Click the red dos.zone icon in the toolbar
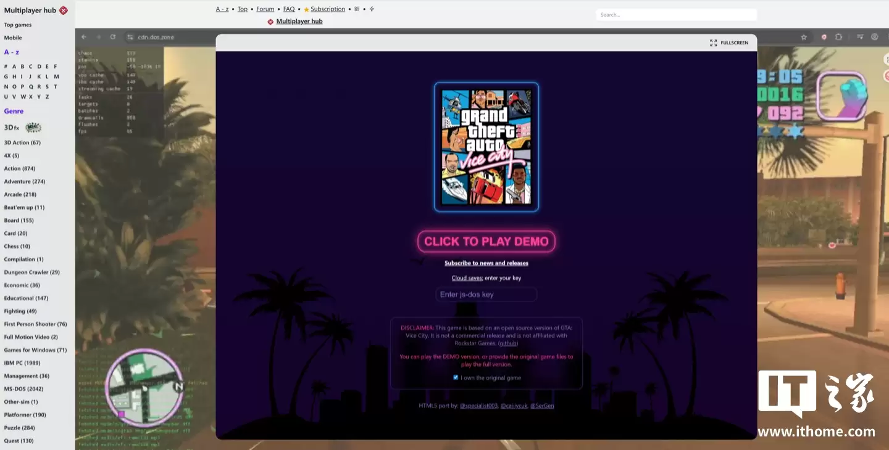The width and height of the screenshot is (889, 450). click(x=824, y=36)
